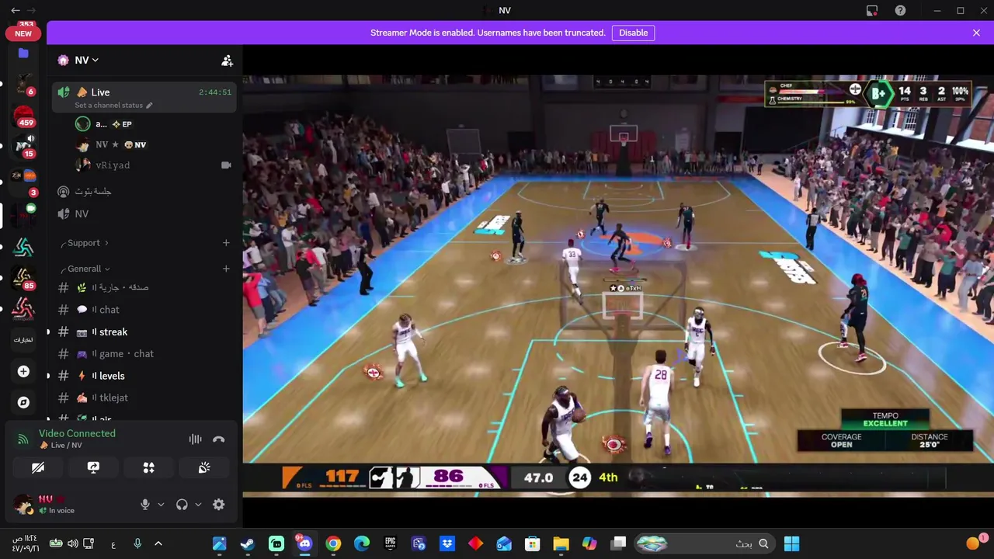The height and width of the screenshot is (559, 994).
Task: Go back with the title bar arrow
Action: (x=15, y=10)
